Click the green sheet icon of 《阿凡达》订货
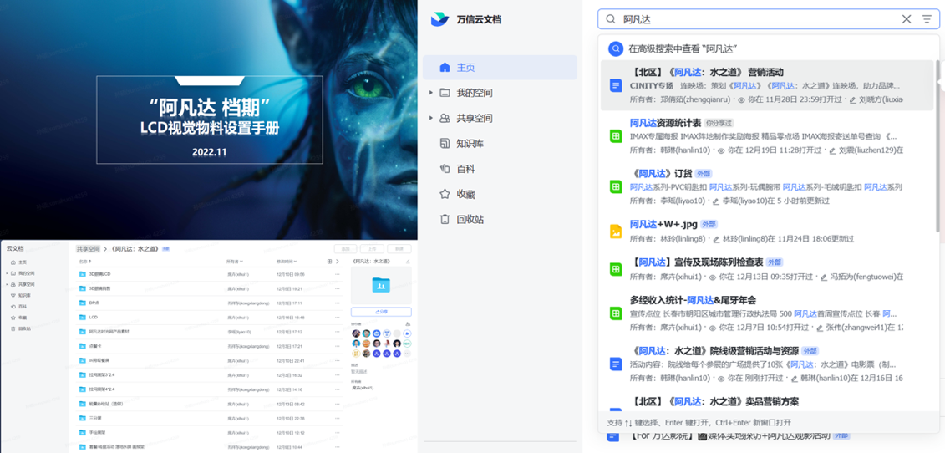Image resolution: width=945 pixels, height=453 pixels. click(x=615, y=187)
